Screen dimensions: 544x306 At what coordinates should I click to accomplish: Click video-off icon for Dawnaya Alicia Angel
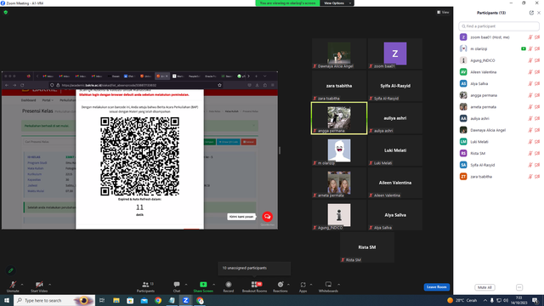[x=537, y=130]
